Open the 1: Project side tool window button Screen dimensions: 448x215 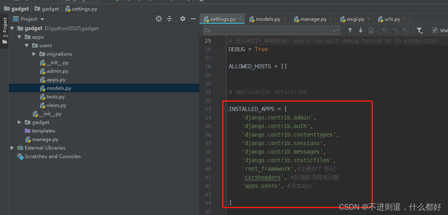click(x=4, y=30)
